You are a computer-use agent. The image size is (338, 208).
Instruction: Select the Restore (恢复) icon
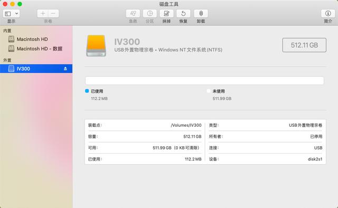(x=183, y=14)
